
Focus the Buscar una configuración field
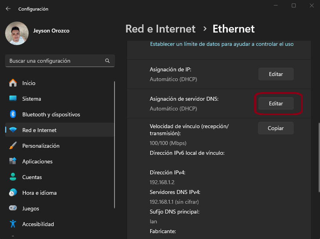click(x=55, y=61)
